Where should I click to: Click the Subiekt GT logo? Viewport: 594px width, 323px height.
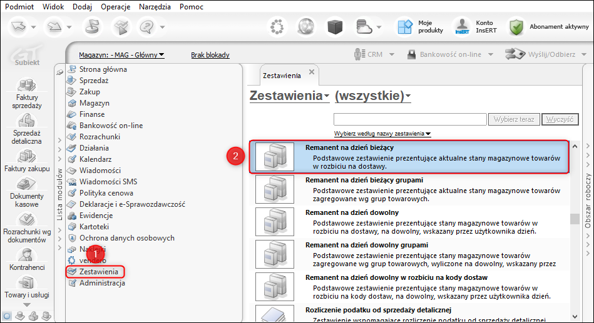(26, 55)
